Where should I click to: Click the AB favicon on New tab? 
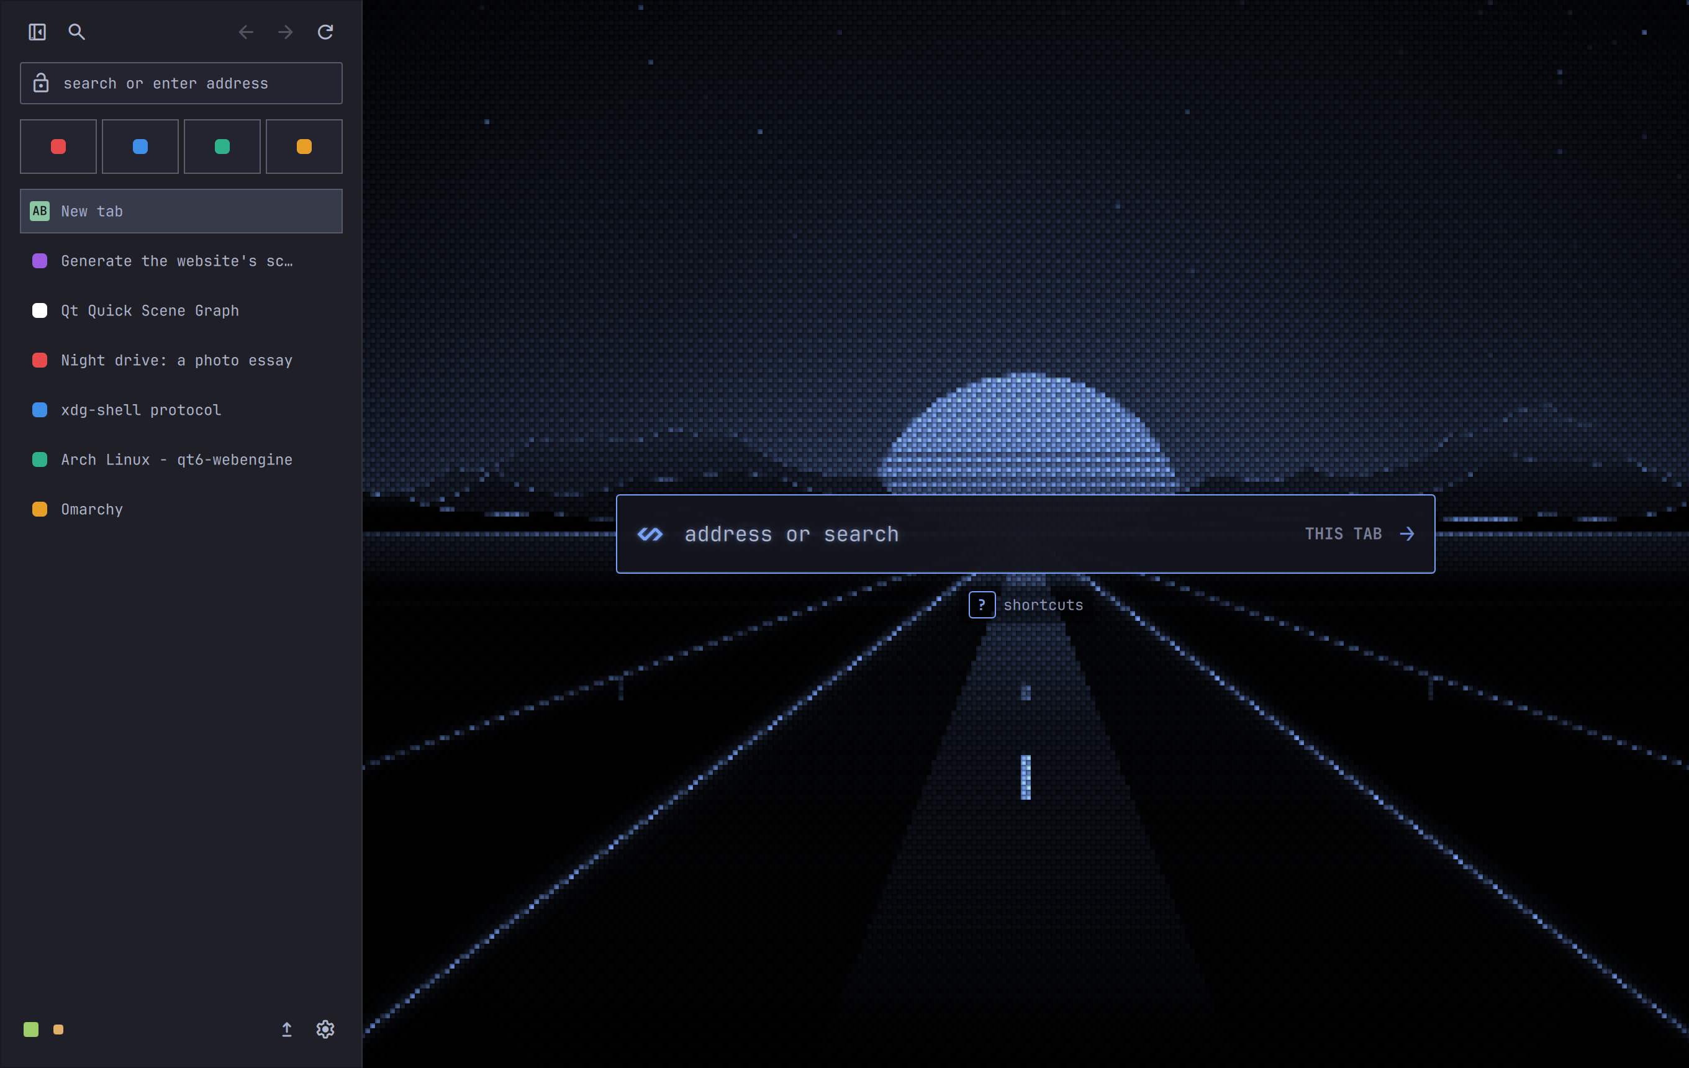pos(40,211)
